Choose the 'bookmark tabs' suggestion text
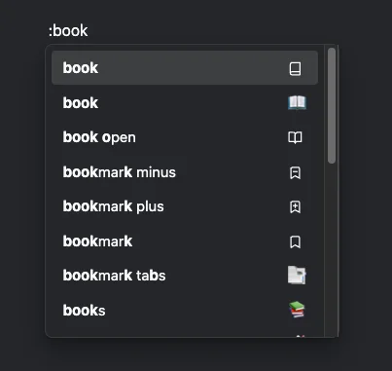This screenshot has width=392, height=371. pyautogui.click(x=114, y=276)
